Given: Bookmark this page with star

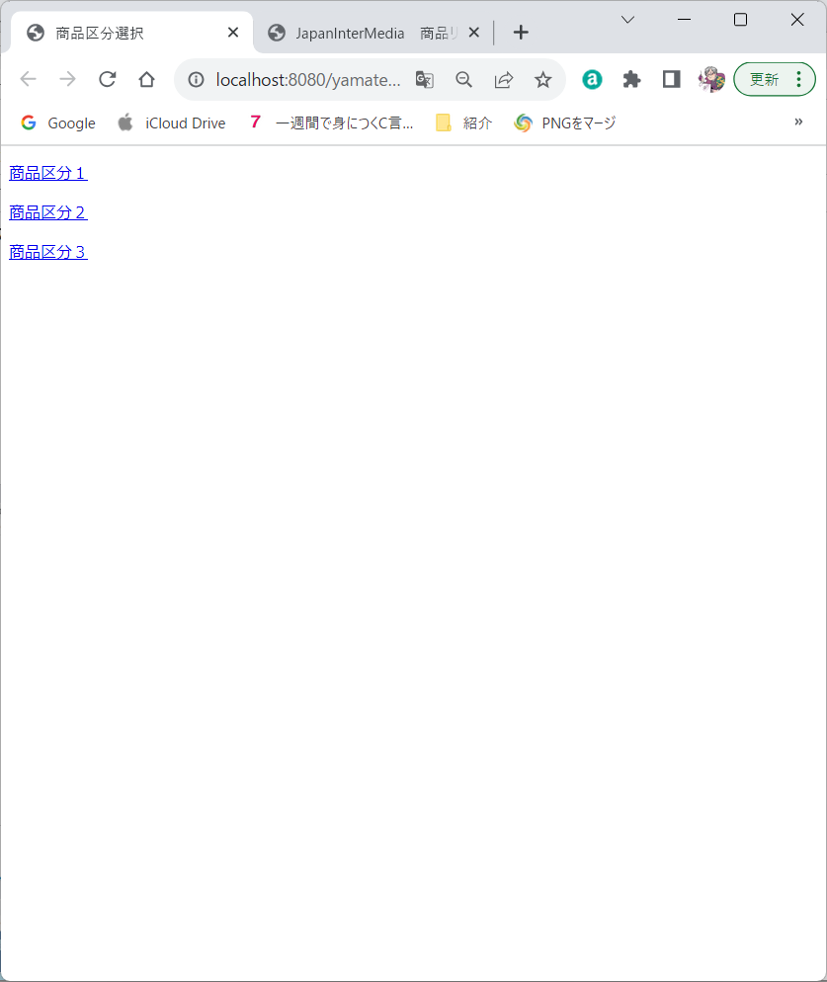Looking at the screenshot, I should [543, 80].
